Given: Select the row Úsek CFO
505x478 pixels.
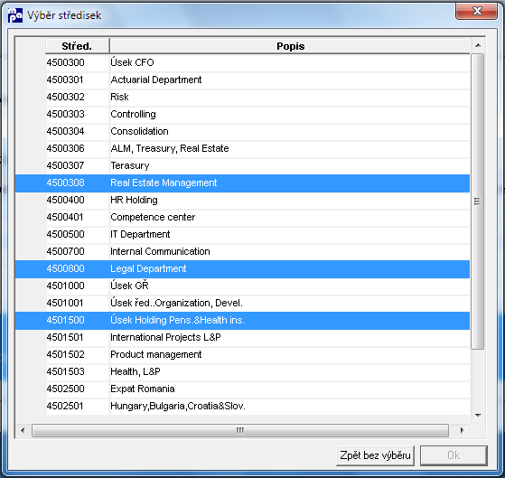Looking at the screenshot, I should click(242, 62).
